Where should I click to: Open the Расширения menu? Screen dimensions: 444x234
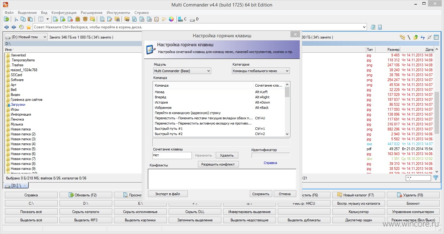tap(92, 13)
